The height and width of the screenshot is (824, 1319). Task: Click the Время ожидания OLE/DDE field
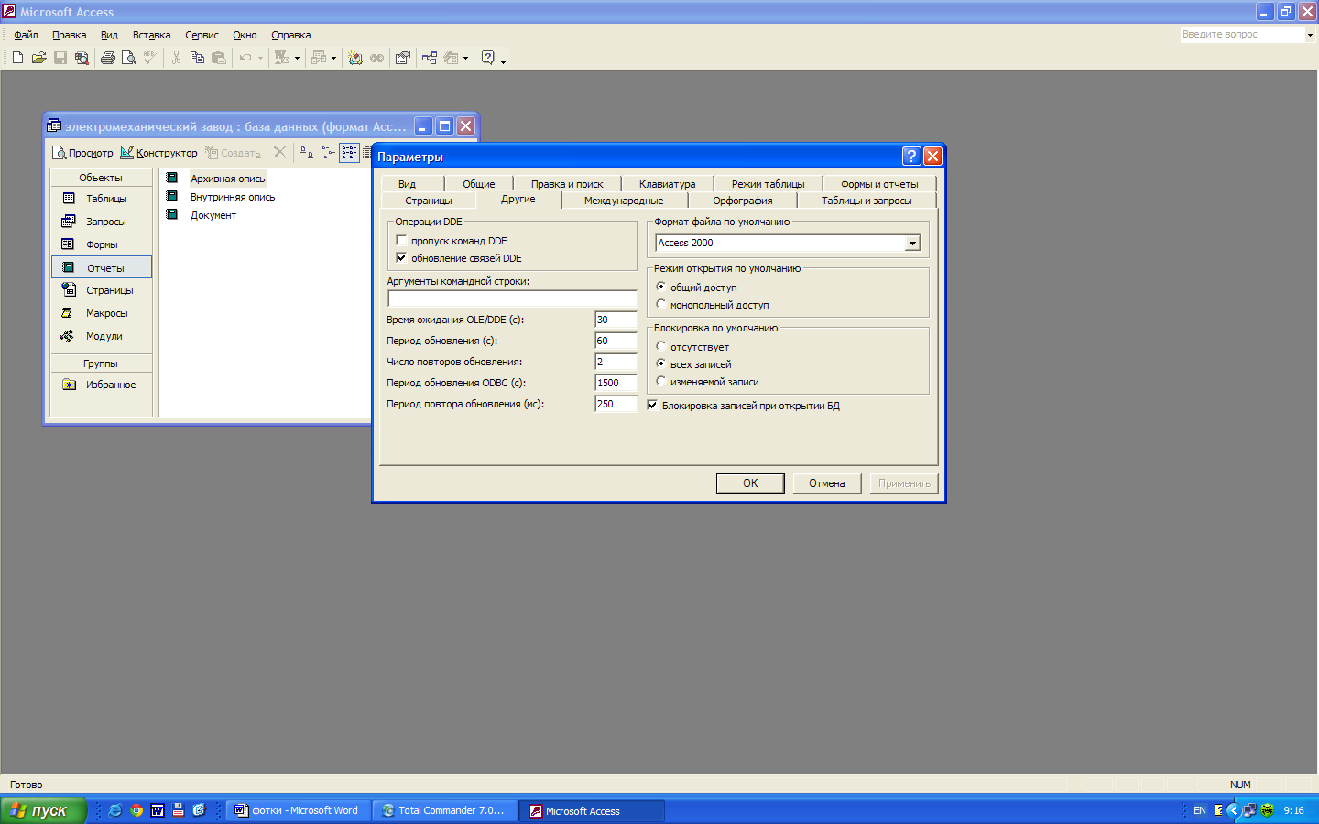(616, 320)
